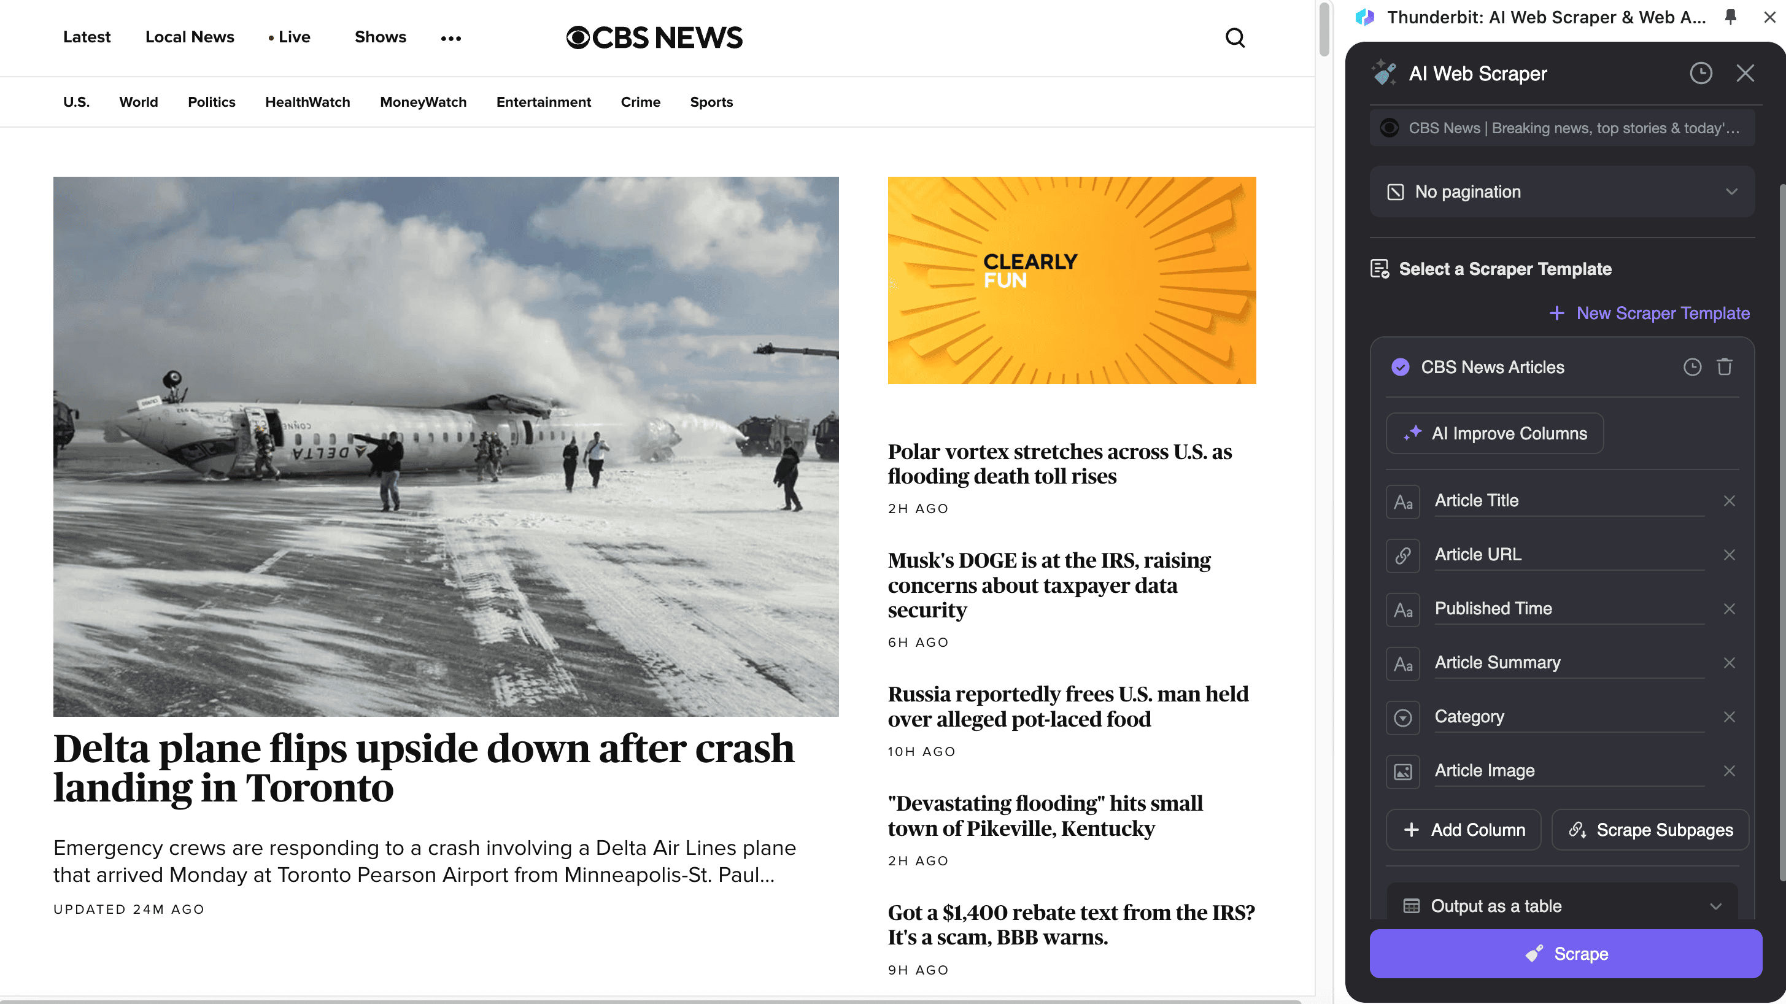Remove the Published Time column
Screen dimensions: 1786x1004
pos(1729,609)
